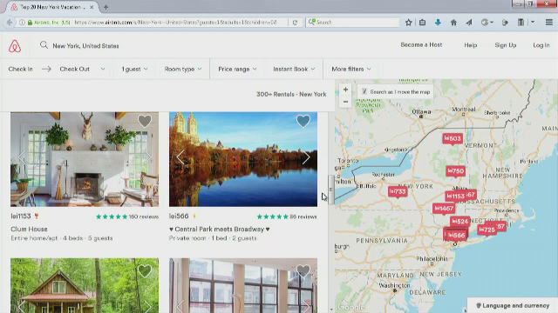Open the Clum House listing title
This screenshot has width=558, height=313.
coord(29,229)
